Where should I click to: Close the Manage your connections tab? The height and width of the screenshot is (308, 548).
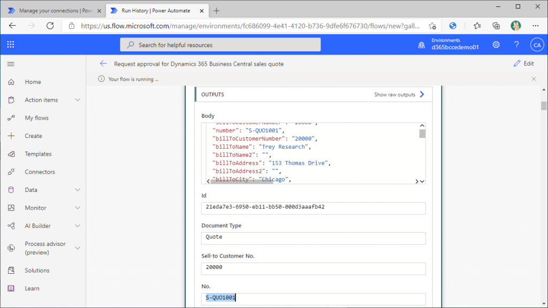tap(99, 11)
